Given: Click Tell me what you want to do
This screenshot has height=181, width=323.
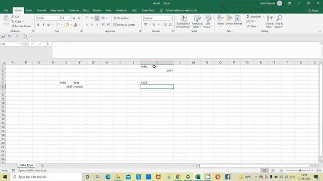Looking at the screenshot, I should coord(181,10).
